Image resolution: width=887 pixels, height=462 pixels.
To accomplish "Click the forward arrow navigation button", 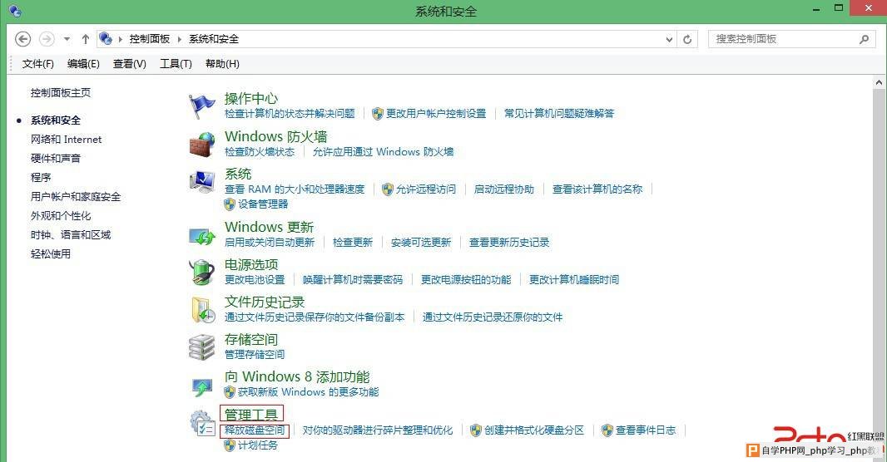I will pyautogui.click(x=47, y=39).
